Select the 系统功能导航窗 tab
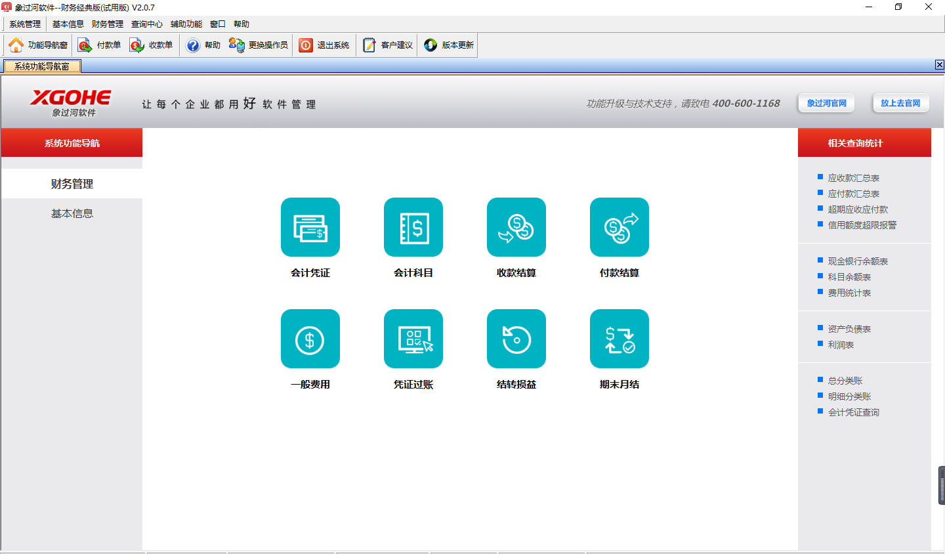This screenshot has width=945, height=554. pyautogui.click(x=42, y=66)
